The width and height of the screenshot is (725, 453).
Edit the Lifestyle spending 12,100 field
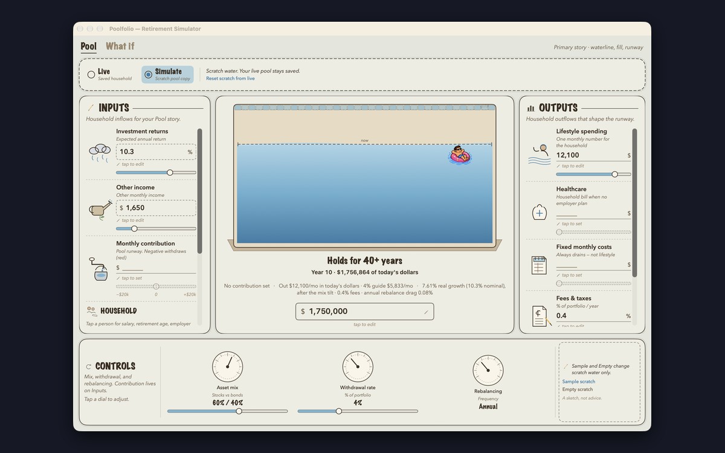pos(593,155)
